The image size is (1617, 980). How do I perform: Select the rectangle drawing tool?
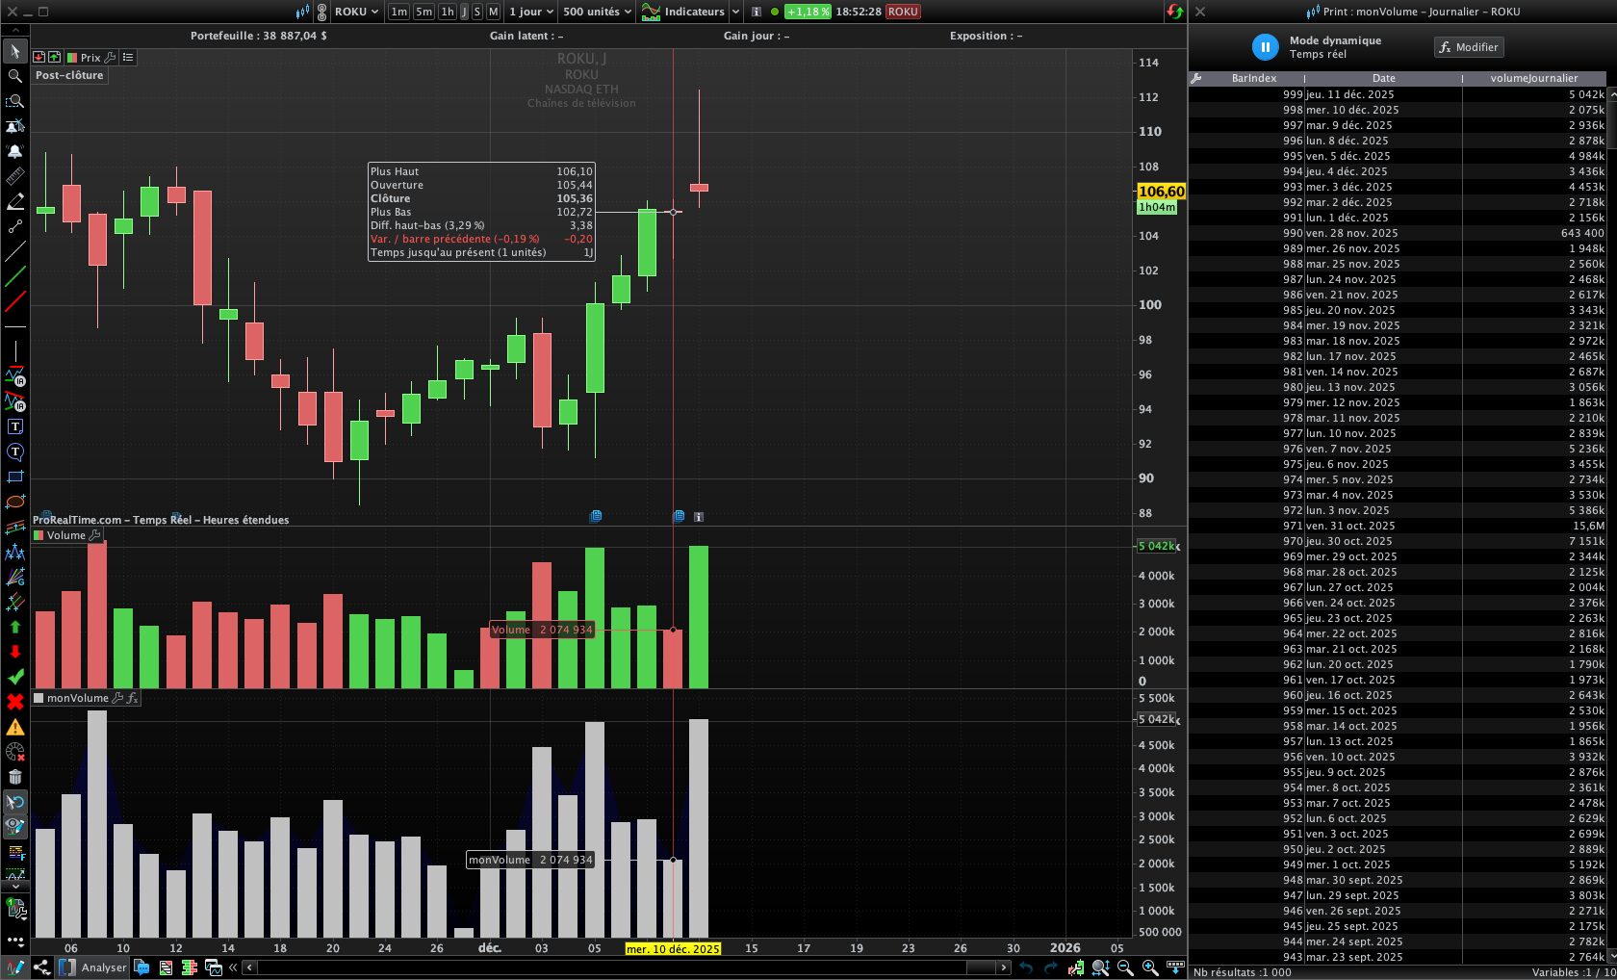coord(15,477)
